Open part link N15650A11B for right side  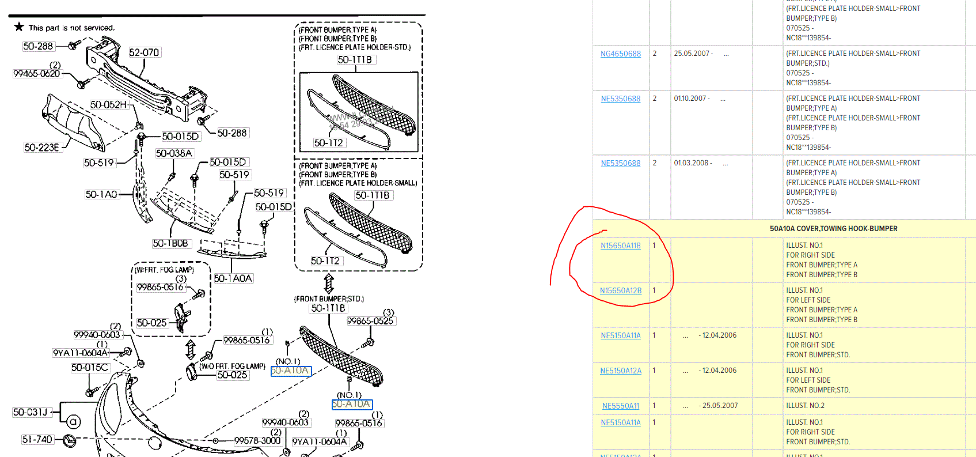pos(620,246)
